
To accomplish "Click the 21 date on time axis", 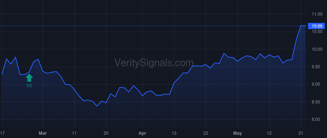I will point(301,133).
